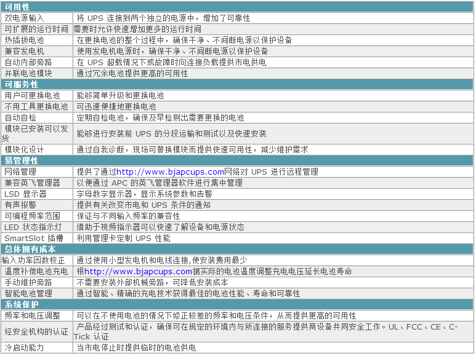The width and height of the screenshot is (476, 356).
Task: Click the 易管理性 section heading
Action: (21, 160)
